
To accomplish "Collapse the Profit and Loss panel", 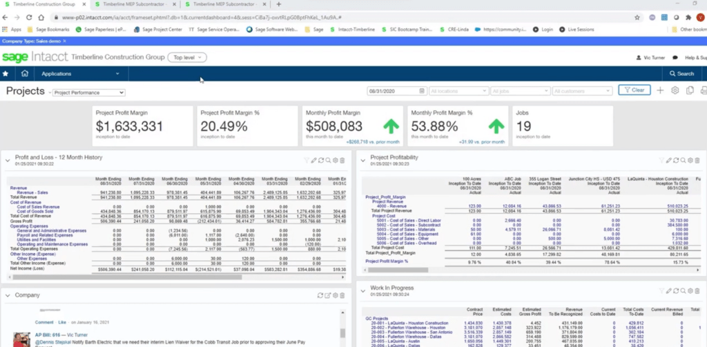I will [8, 160].
